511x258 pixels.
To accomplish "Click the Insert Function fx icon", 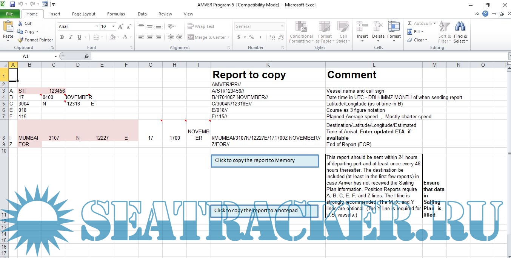I will tap(86, 56).
